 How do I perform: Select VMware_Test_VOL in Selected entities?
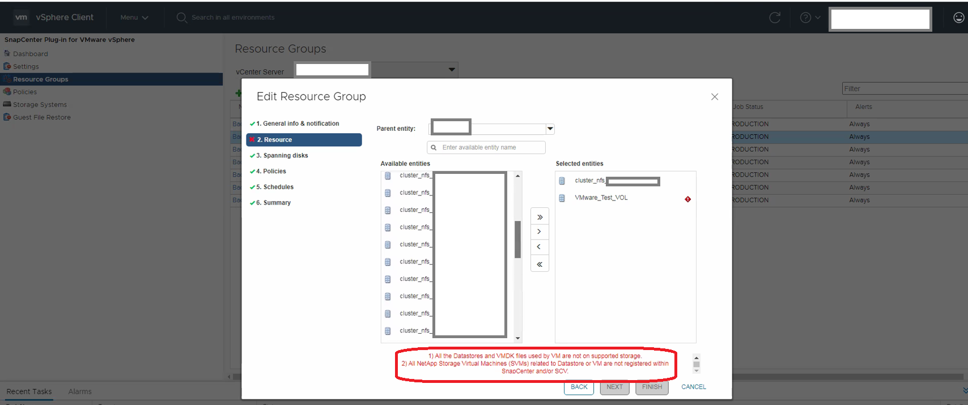pos(601,198)
